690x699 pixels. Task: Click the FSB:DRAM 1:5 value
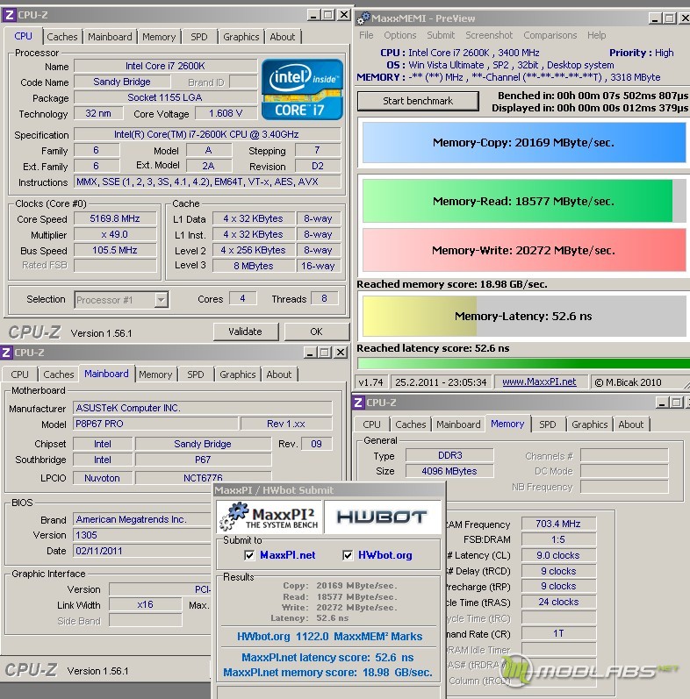[x=558, y=539]
